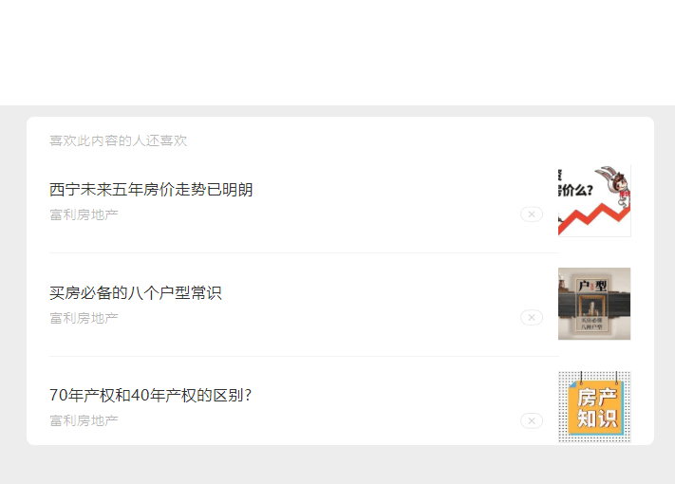The image size is (675, 484).
Task: Read the article 买房必备的八个户型常识
Action: 136,292
